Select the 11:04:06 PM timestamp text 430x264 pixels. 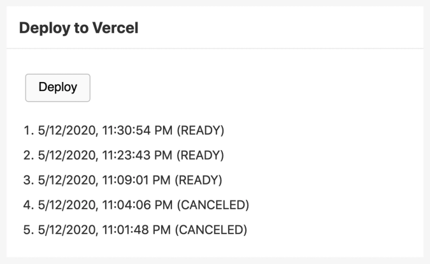pyautogui.click(x=138, y=205)
